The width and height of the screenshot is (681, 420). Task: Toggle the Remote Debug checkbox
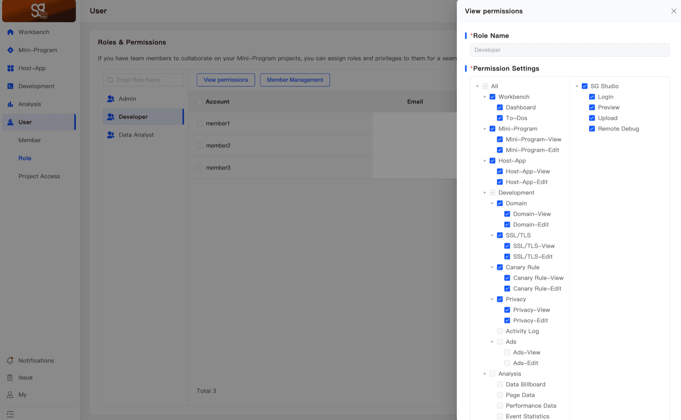pyautogui.click(x=592, y=129)
